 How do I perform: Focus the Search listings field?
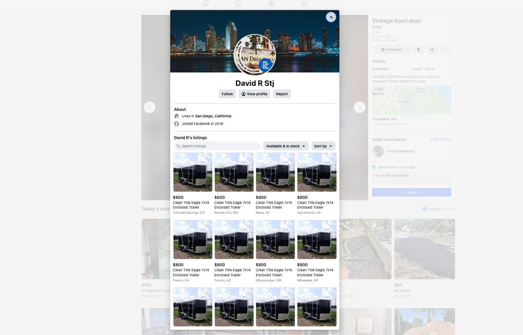tap(217, 146)
